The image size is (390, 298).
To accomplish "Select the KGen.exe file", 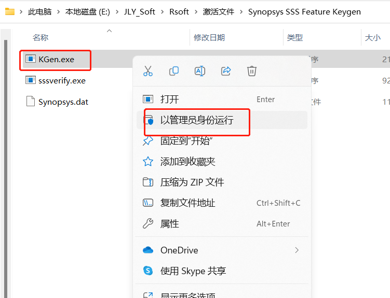I will point(56,59).
